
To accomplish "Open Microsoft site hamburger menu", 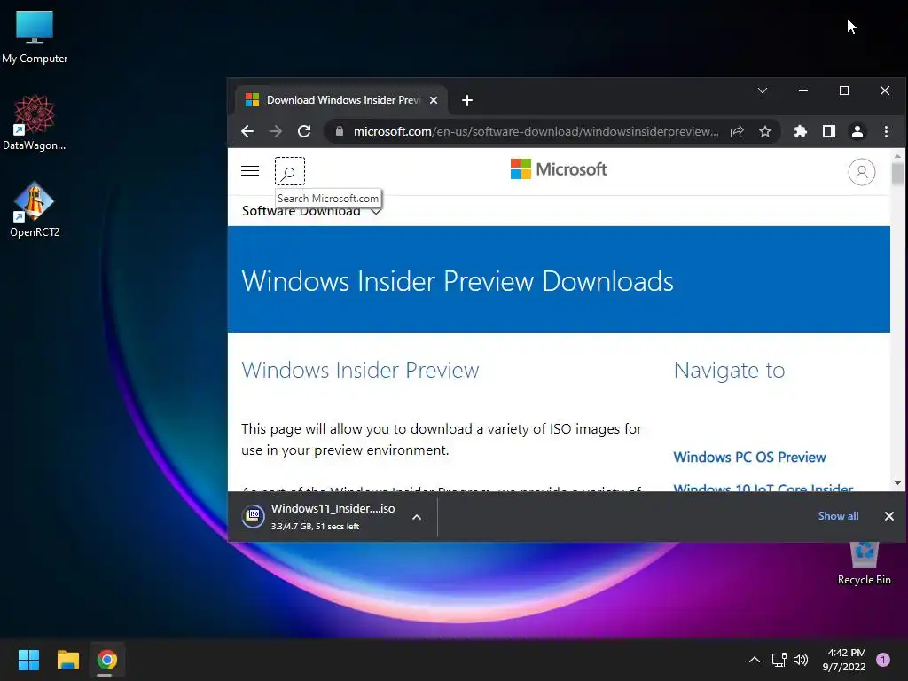I will [249, 171].
